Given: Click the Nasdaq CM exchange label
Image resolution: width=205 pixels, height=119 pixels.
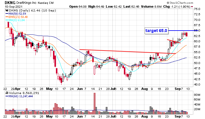Looking at the screenshot, I should 46,3.
